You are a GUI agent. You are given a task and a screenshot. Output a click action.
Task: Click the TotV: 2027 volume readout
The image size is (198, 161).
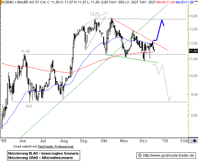[147, 2]
